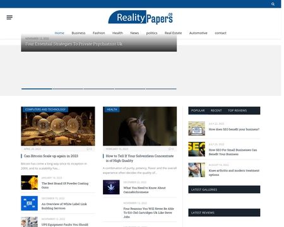Click the cannabis leaf thumbnail

(111, 187)
